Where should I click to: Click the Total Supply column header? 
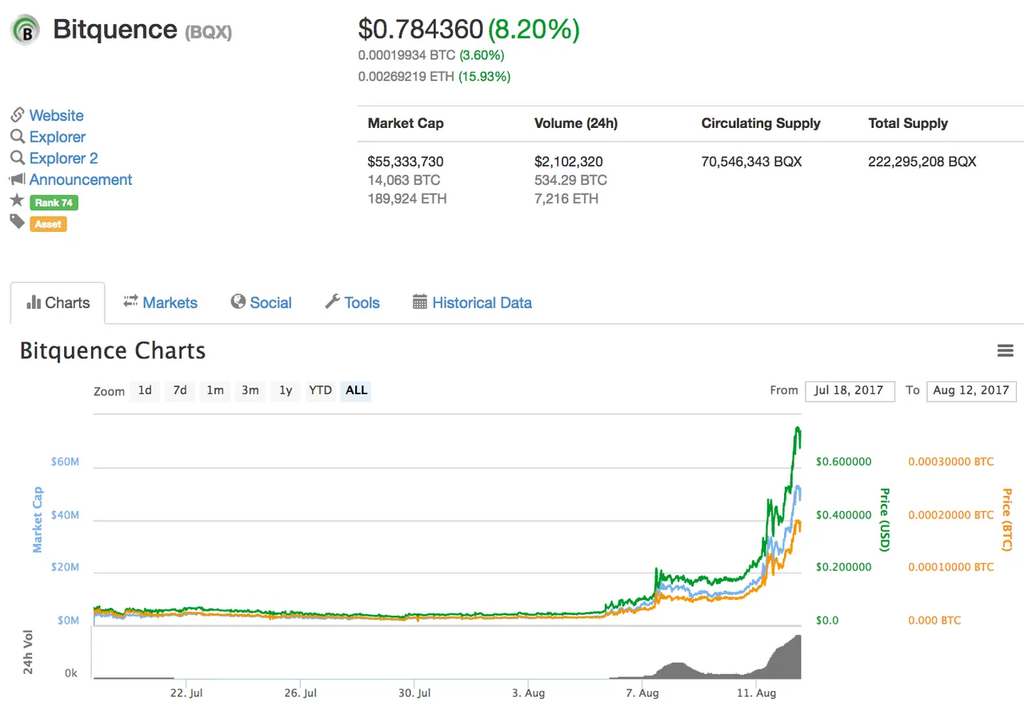point(908,123)
